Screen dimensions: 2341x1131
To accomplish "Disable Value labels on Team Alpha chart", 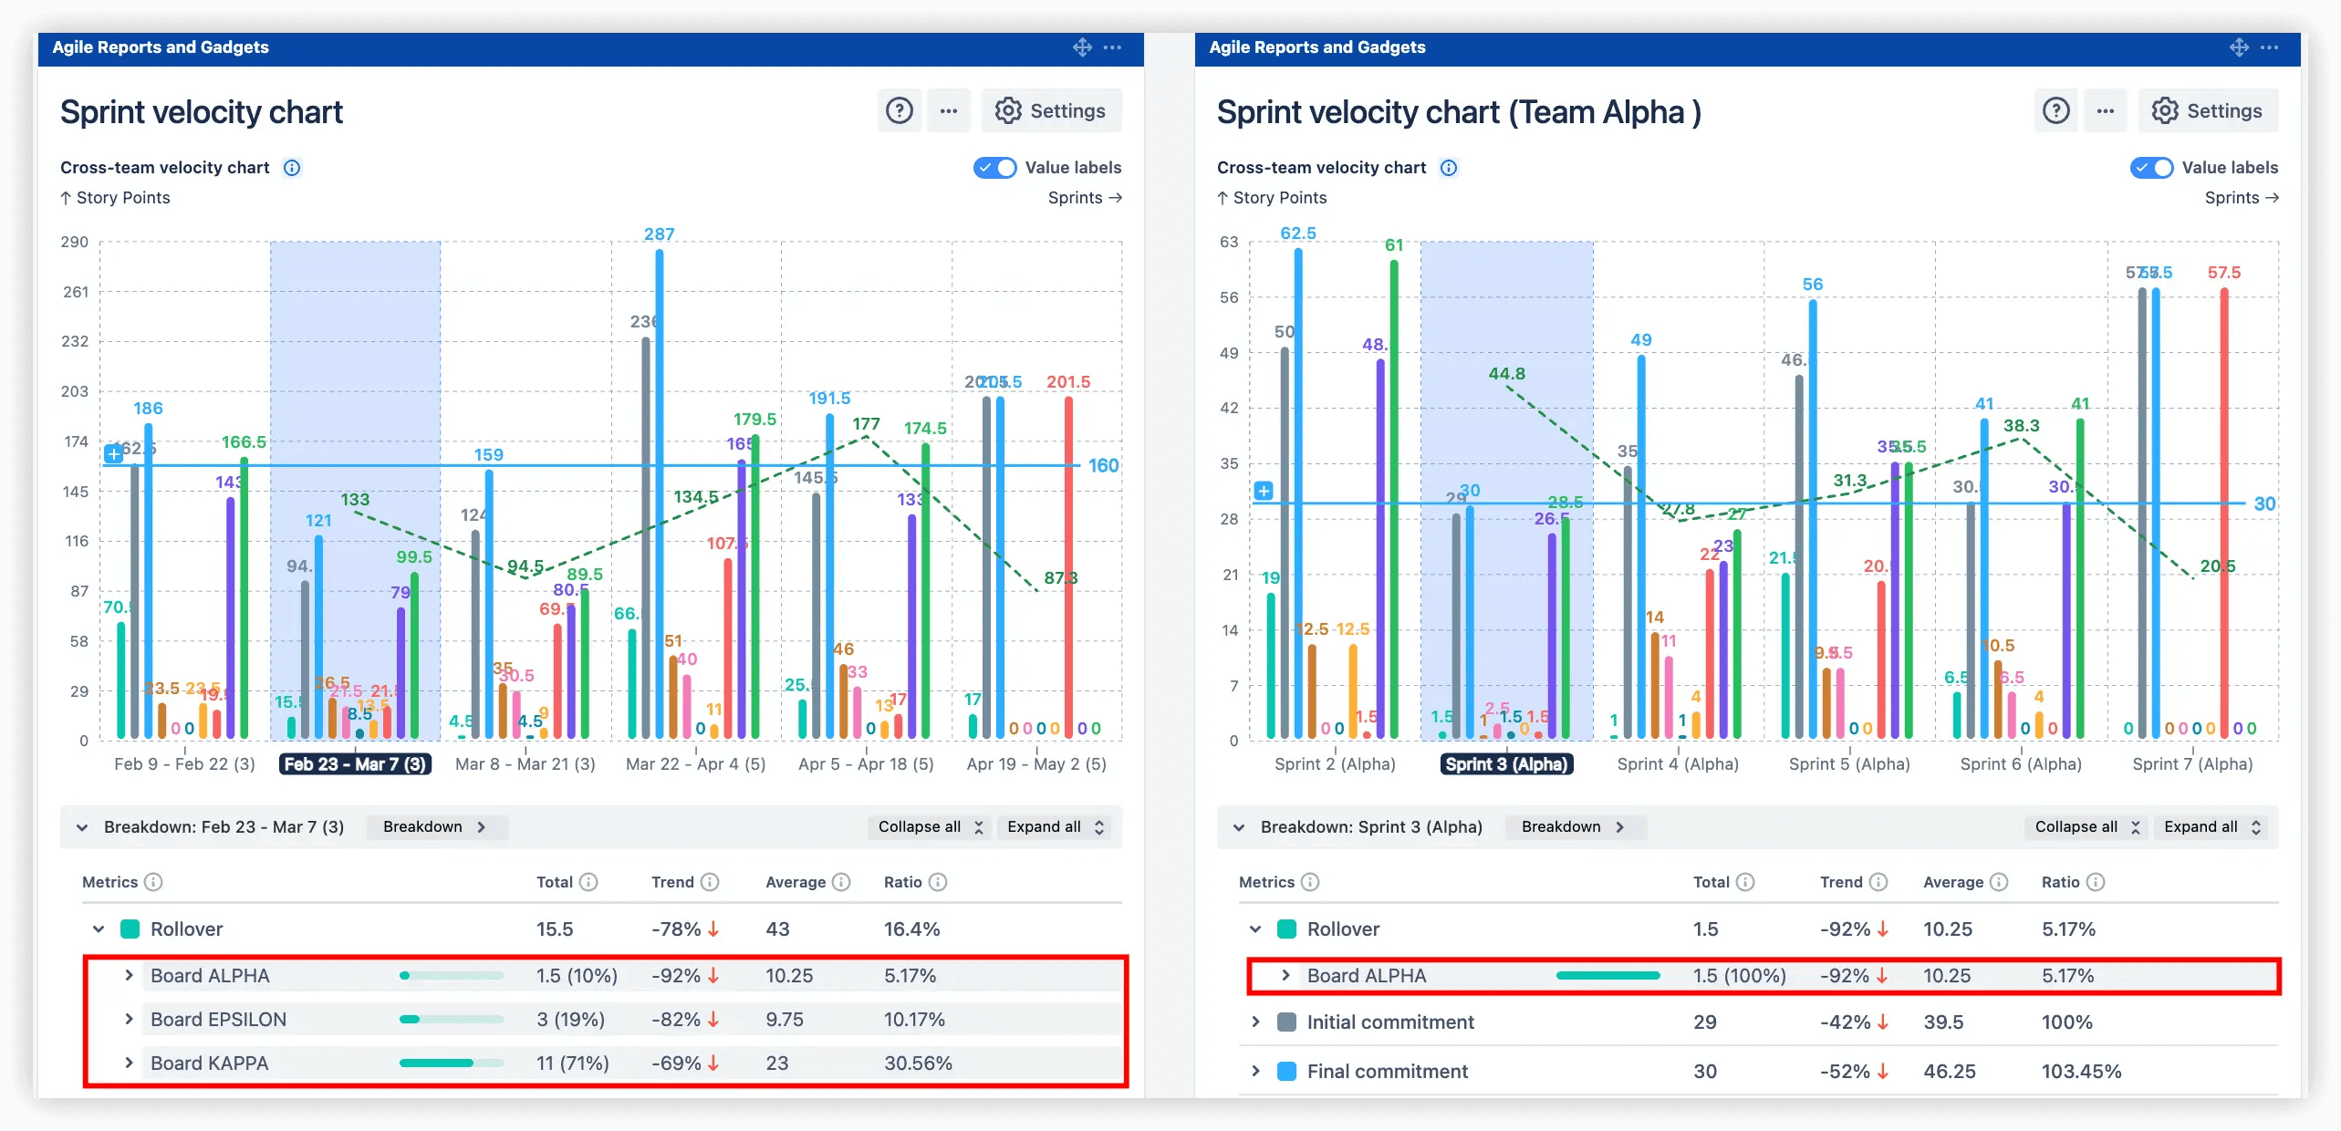I will pyautogui.click(x=2153, y=168).
